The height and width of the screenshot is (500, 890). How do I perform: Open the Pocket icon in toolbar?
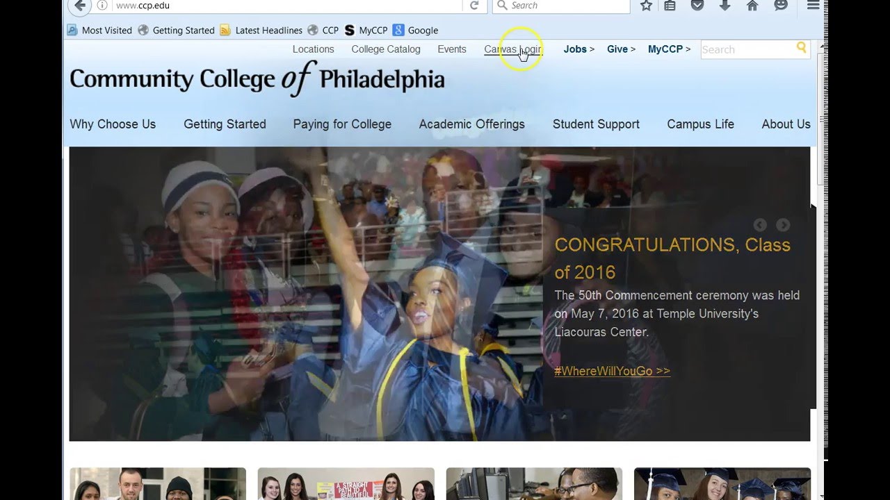tap(697, 6)
